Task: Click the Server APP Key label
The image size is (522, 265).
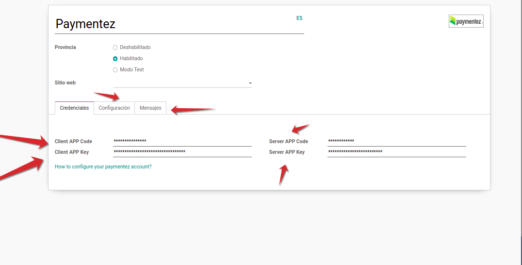Action: [287, 152]
